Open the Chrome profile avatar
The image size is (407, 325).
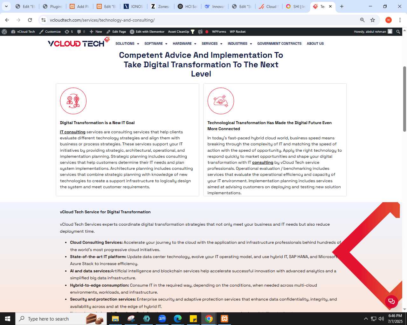pyautogui.click(x=389, y=20)
